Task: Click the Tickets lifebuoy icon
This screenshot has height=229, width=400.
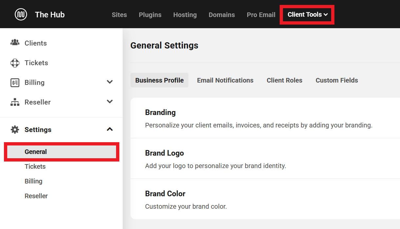Action: 15,63
